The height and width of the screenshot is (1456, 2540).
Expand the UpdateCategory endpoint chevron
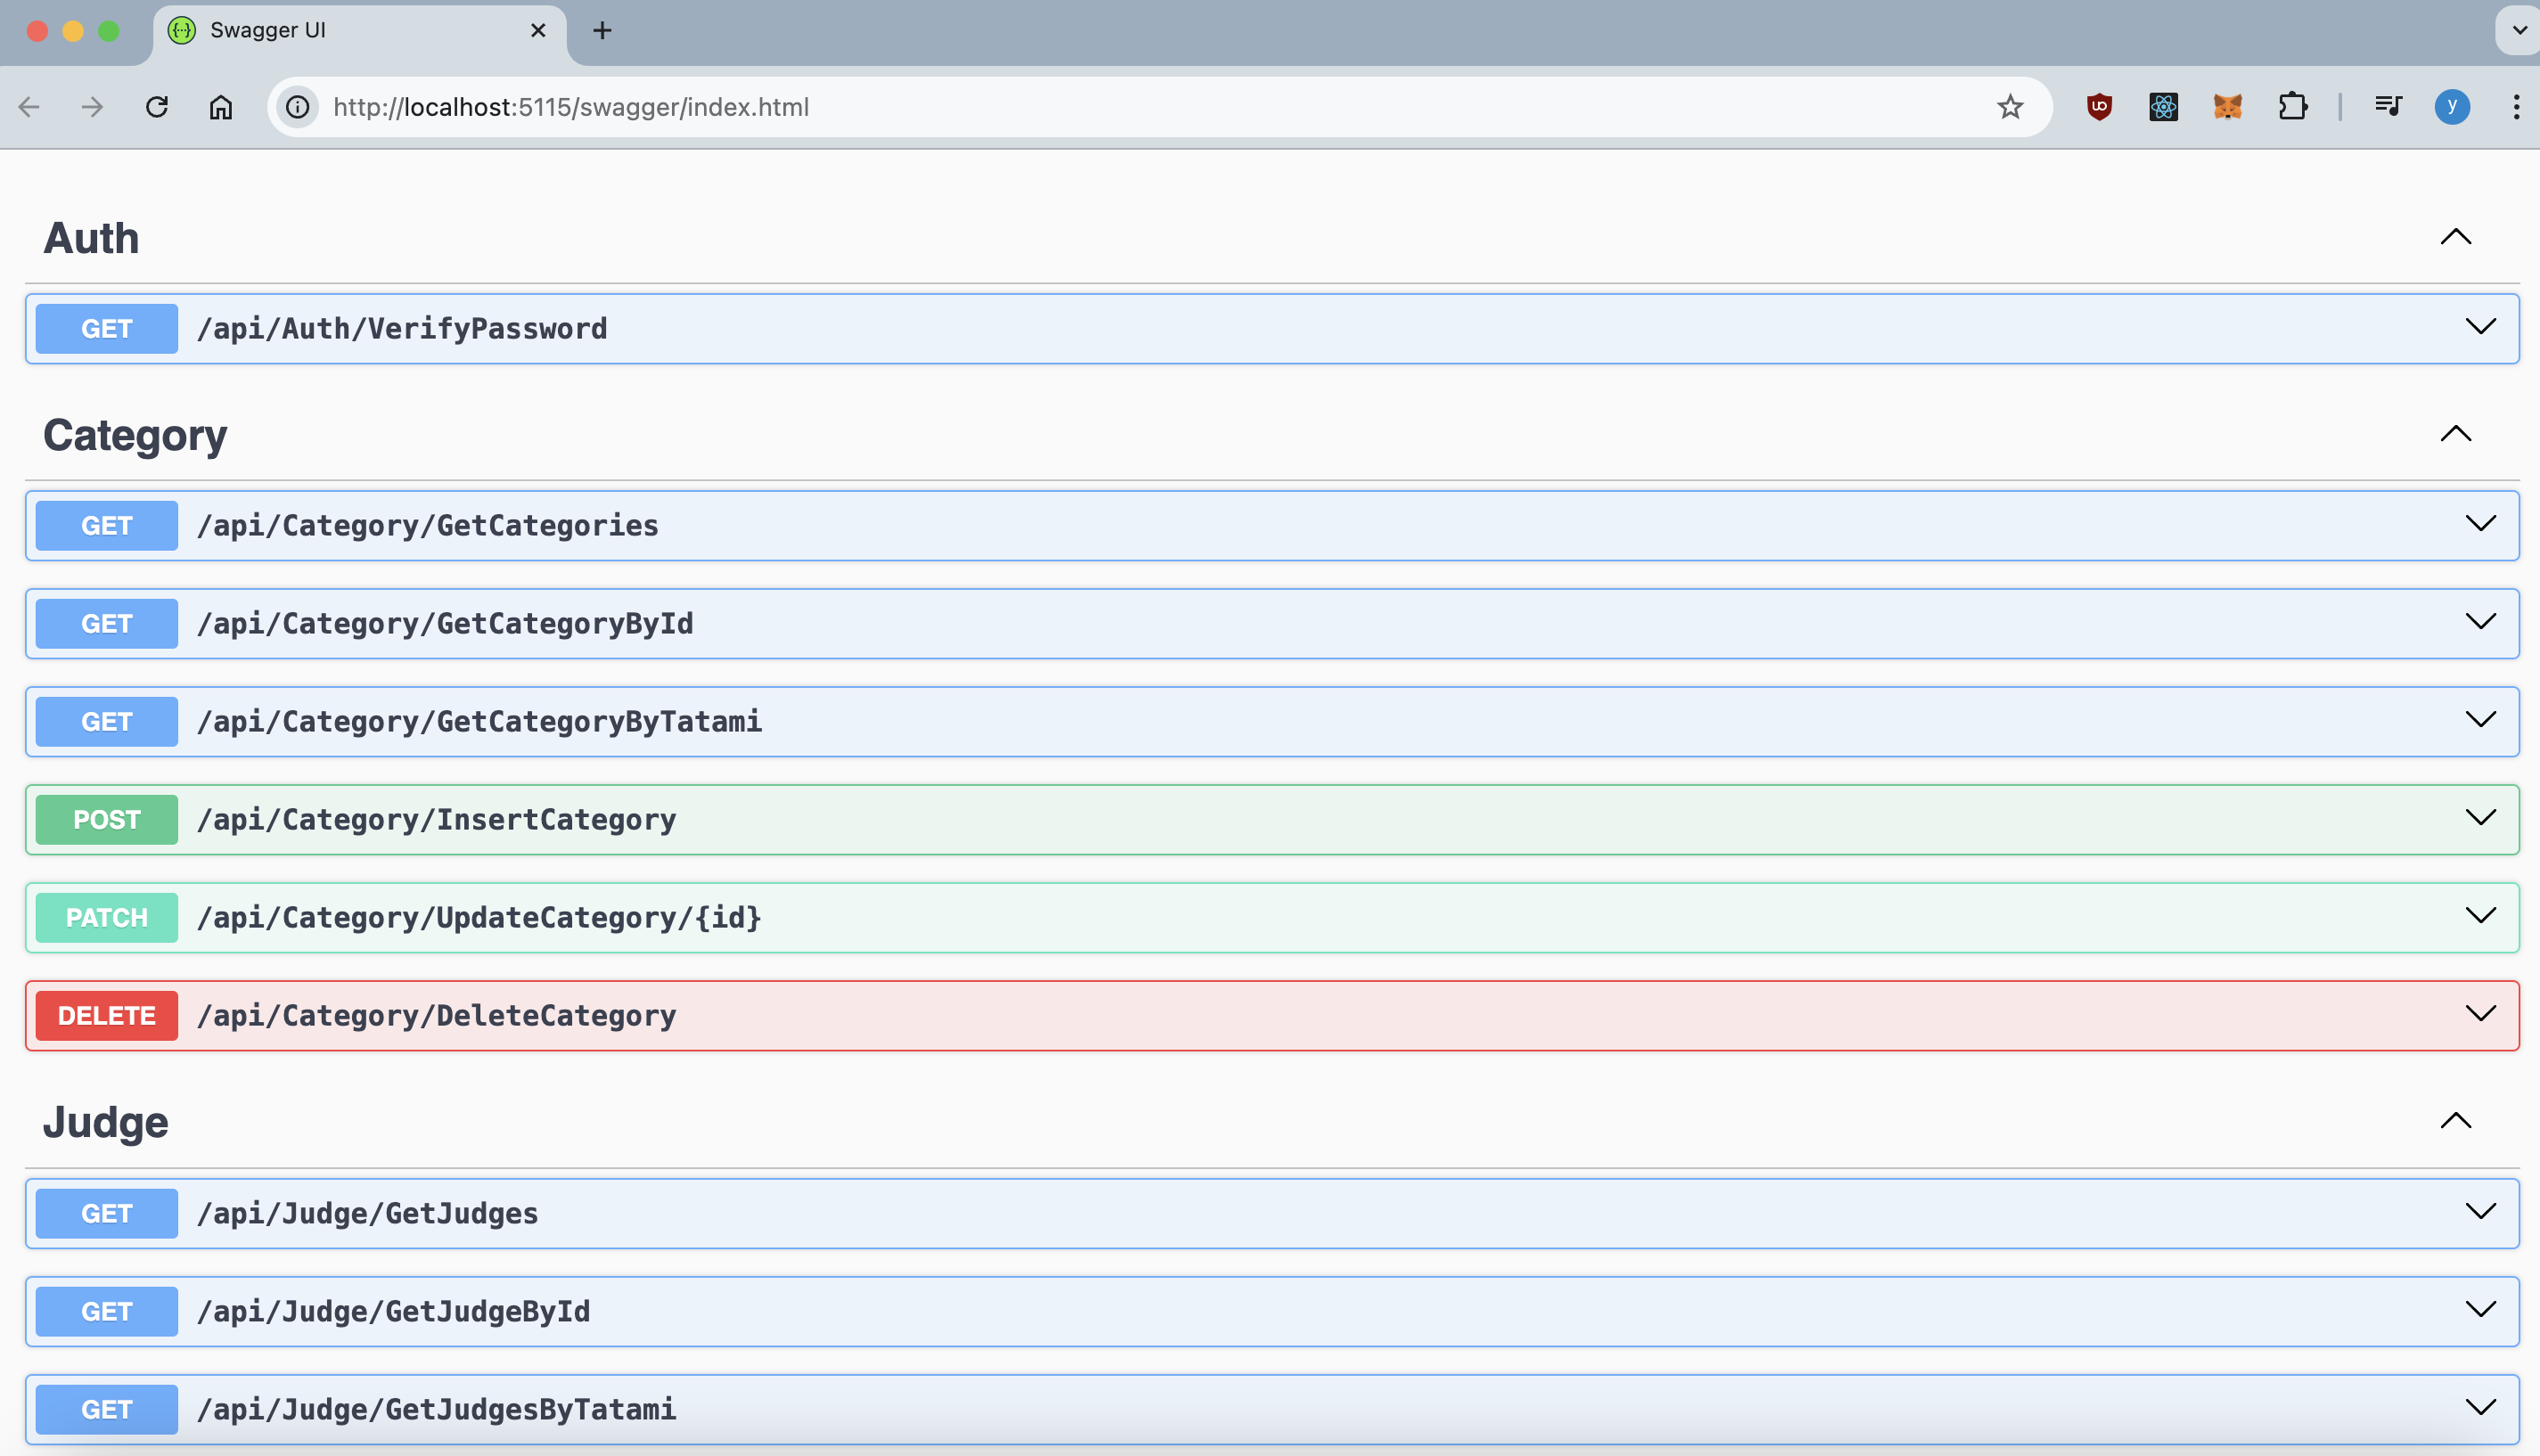[2481, 916]
